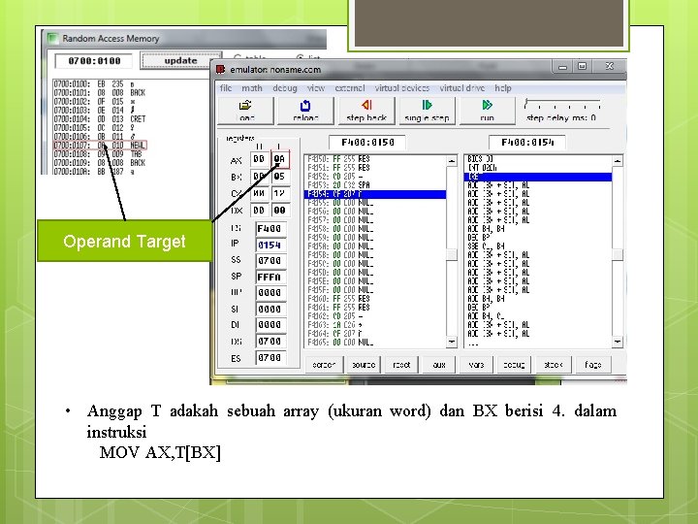Click the screen button

[x=324, y=365]
